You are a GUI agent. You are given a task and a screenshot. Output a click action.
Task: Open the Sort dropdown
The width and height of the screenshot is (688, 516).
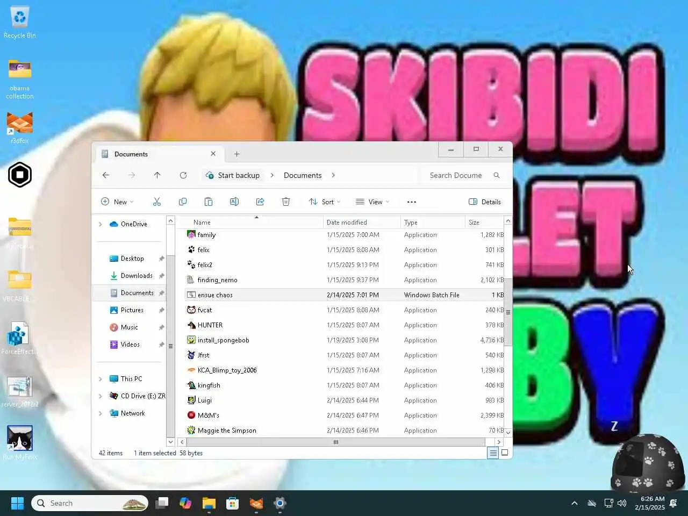click(x=325, y=202)
